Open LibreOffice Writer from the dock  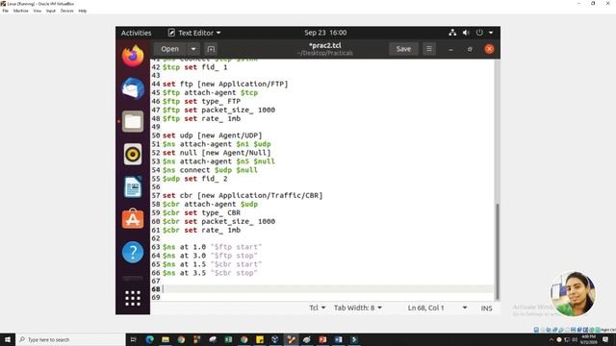point(133,186)
